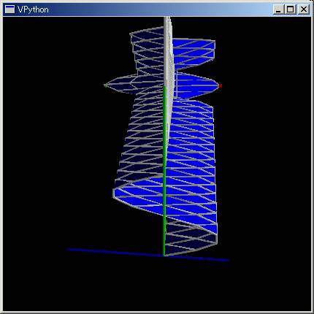Select the dark helix section at upper left

tap(148, 51)
